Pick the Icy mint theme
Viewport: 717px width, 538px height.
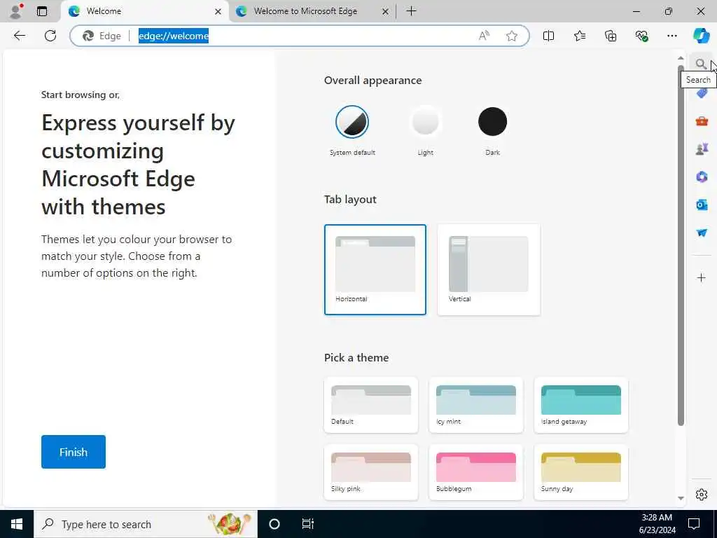point(475,405)
